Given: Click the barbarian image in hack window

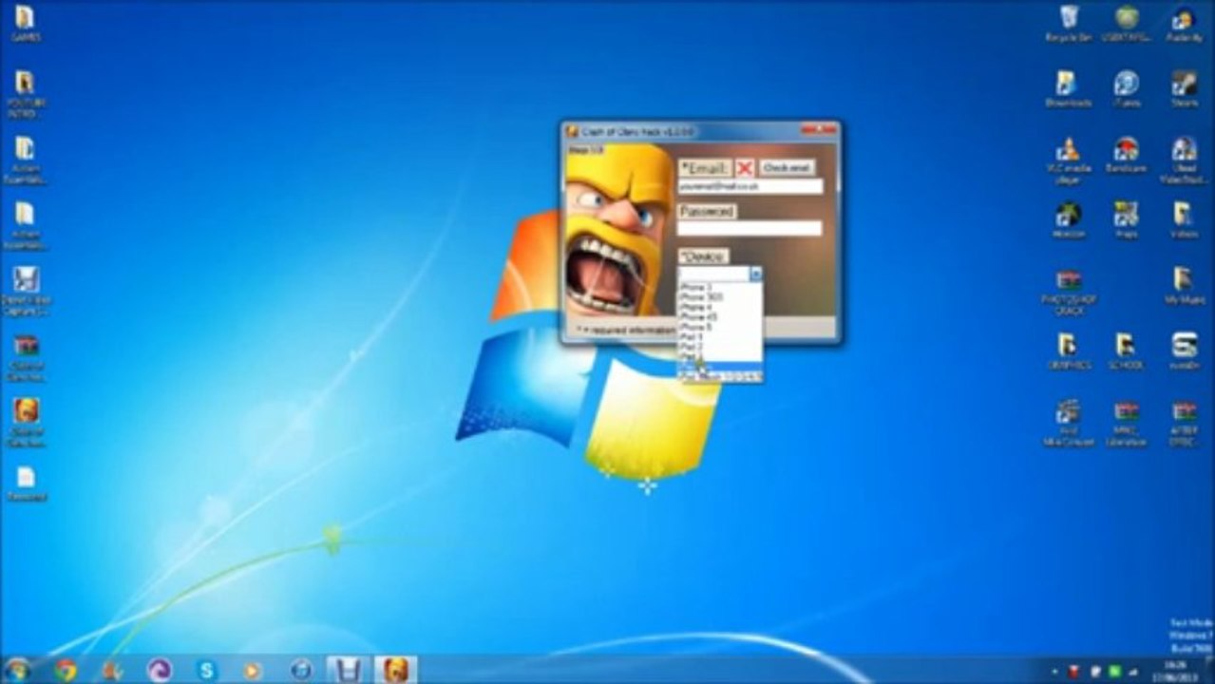Looking at the screenshot, I should tap(618, 231).
